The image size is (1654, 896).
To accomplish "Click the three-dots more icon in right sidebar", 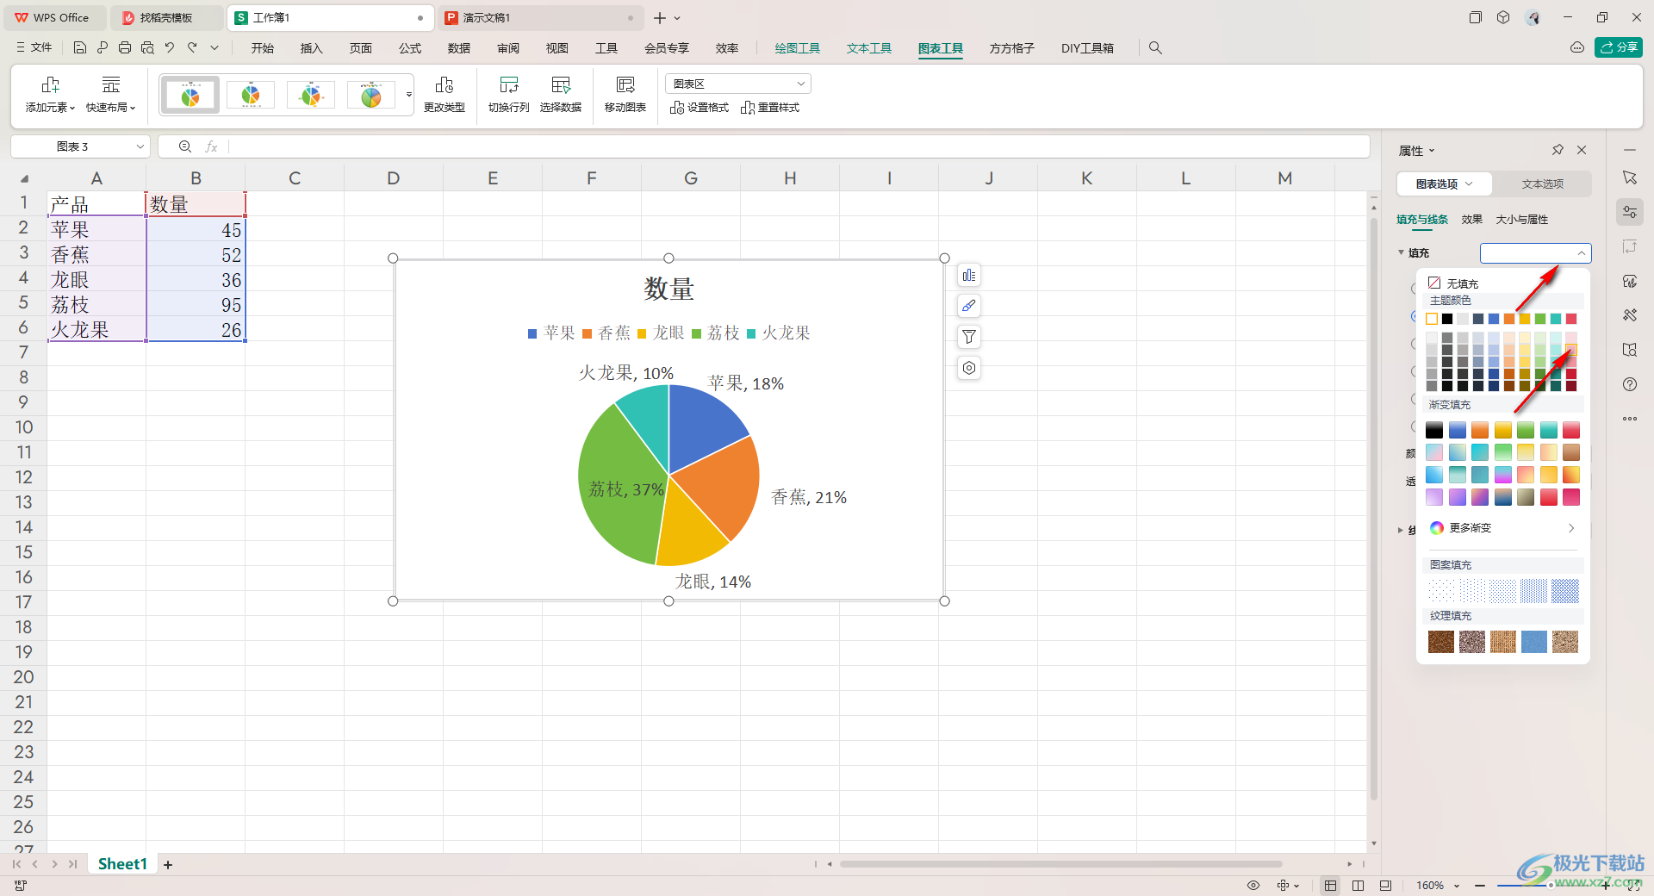I will click(x=1630, y=419).
